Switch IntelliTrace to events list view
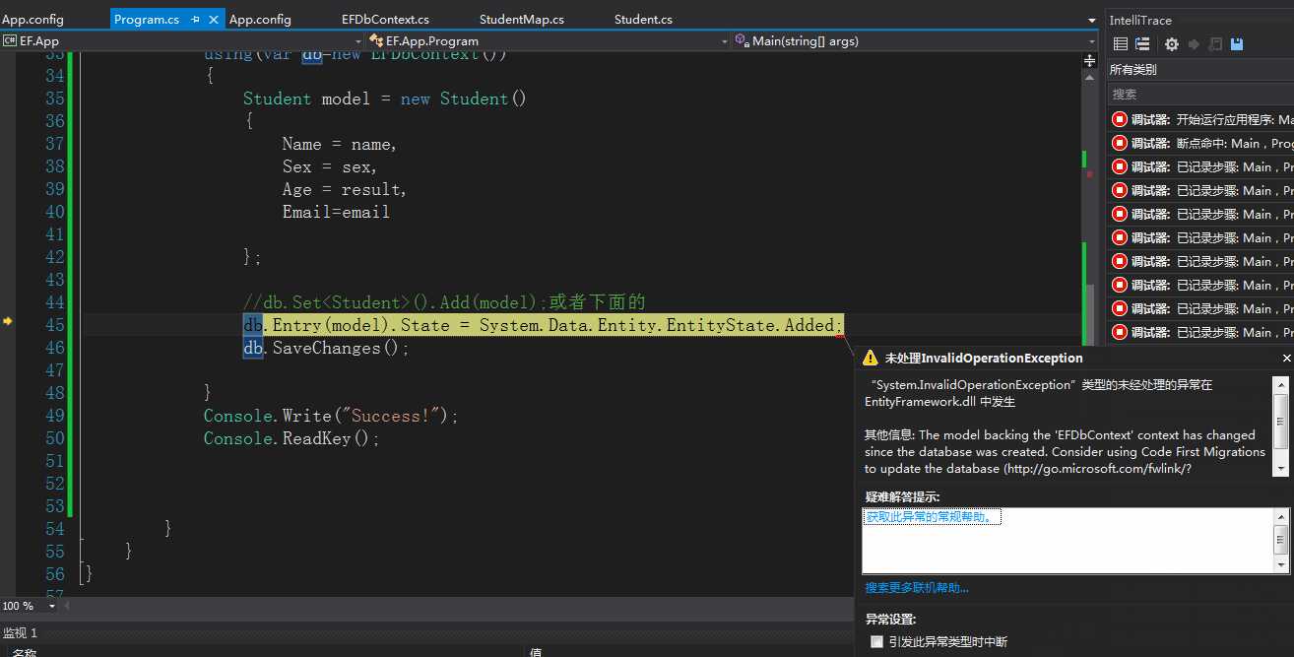 coord(1120,44)
